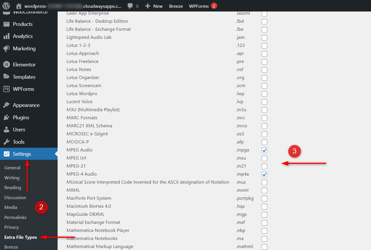This screenshot has height=250, width=371.
Task: Go to Permalinks settings
Action: pyautogui.click(x=15, y=217)
